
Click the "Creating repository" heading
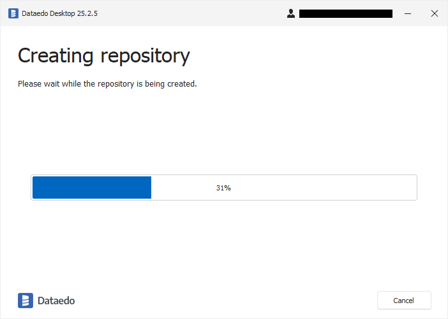[x=104, y=56]
